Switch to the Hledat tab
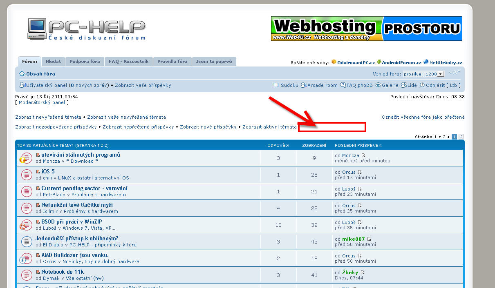 point(53,62)
